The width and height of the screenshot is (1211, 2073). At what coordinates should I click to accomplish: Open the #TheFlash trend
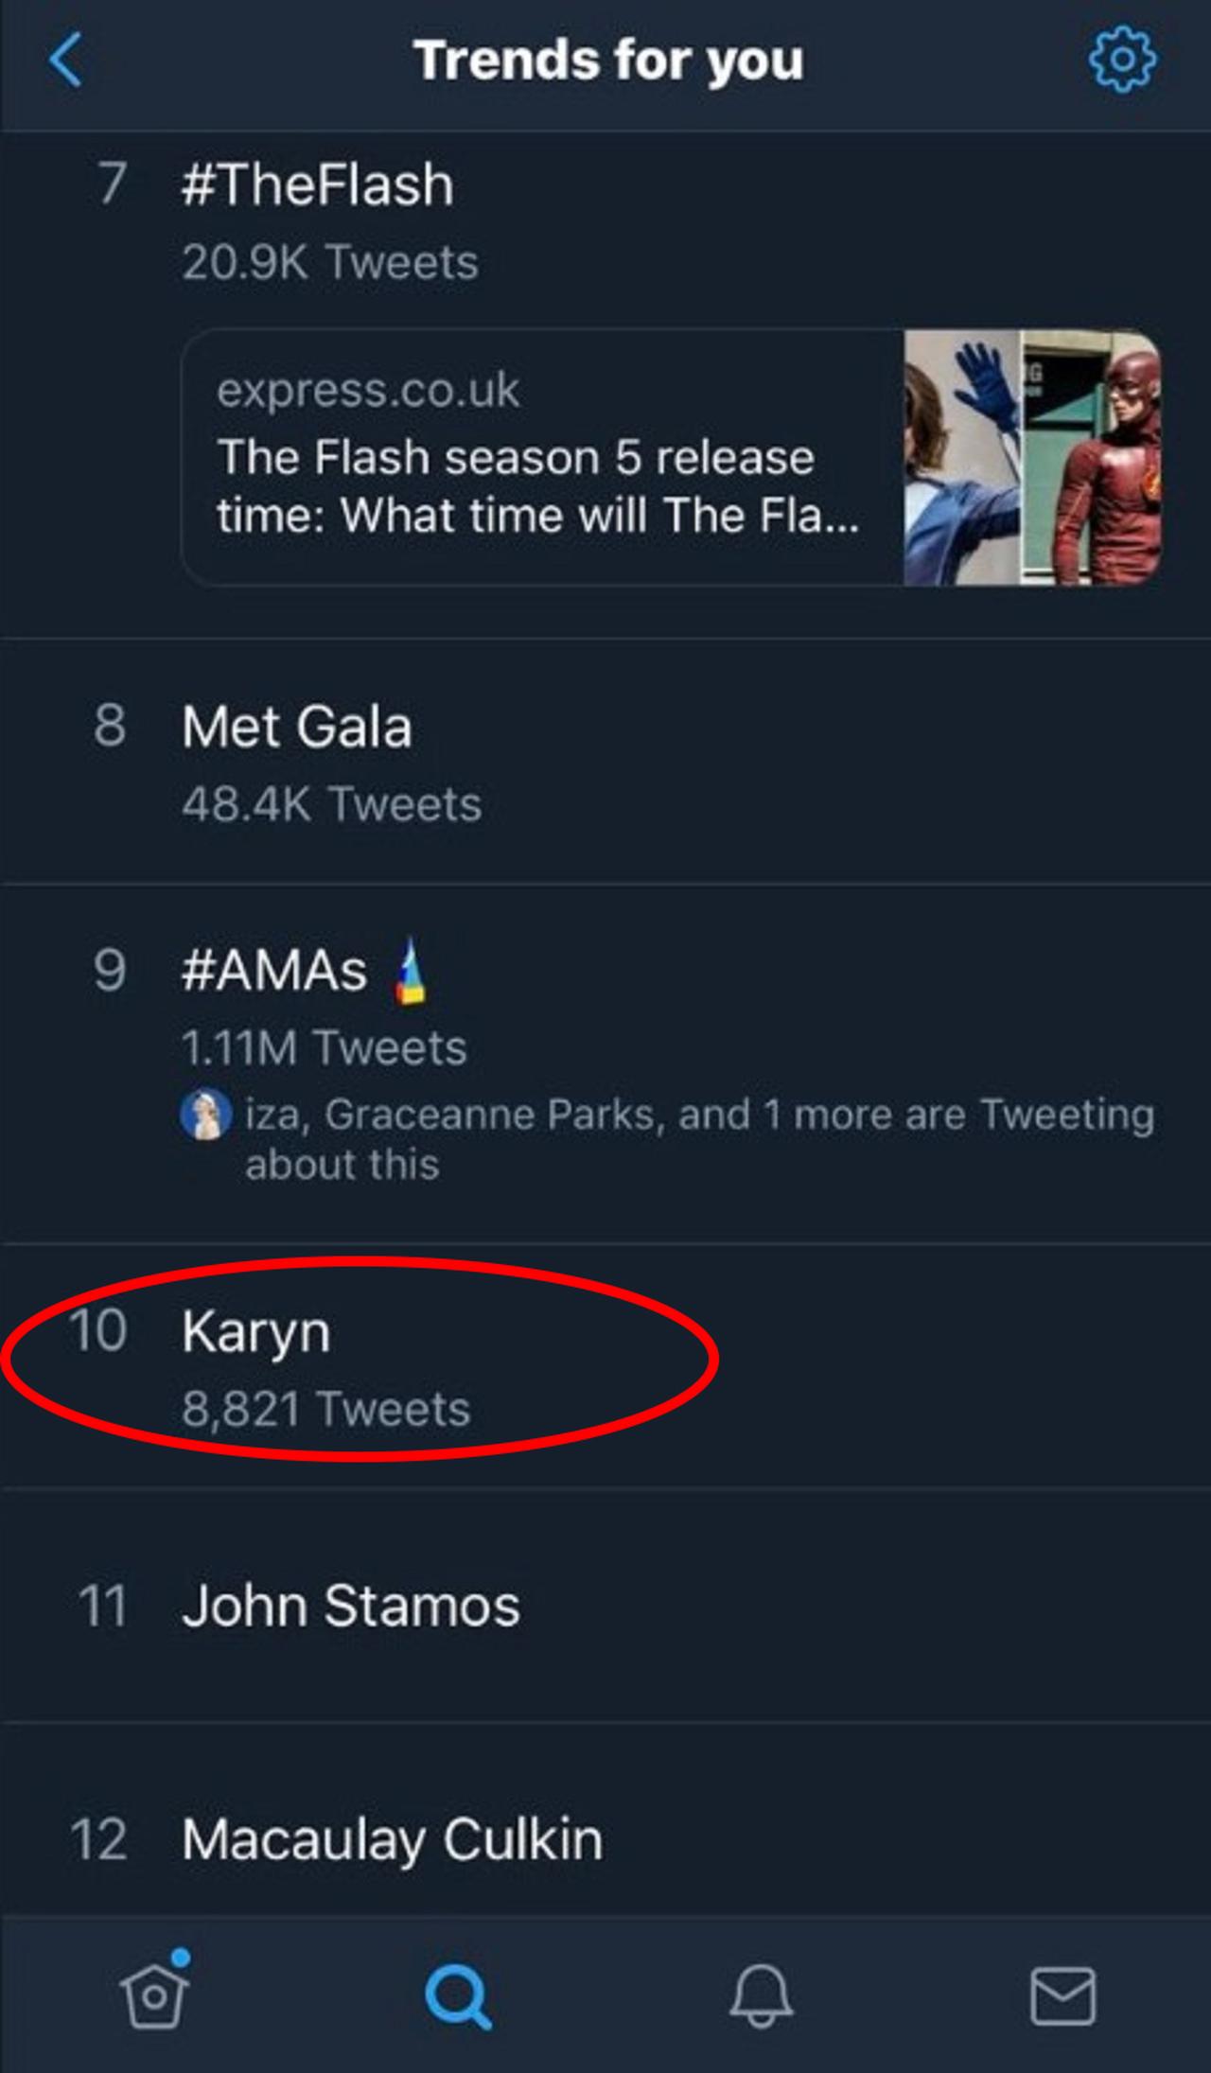[x=318, y=184]
